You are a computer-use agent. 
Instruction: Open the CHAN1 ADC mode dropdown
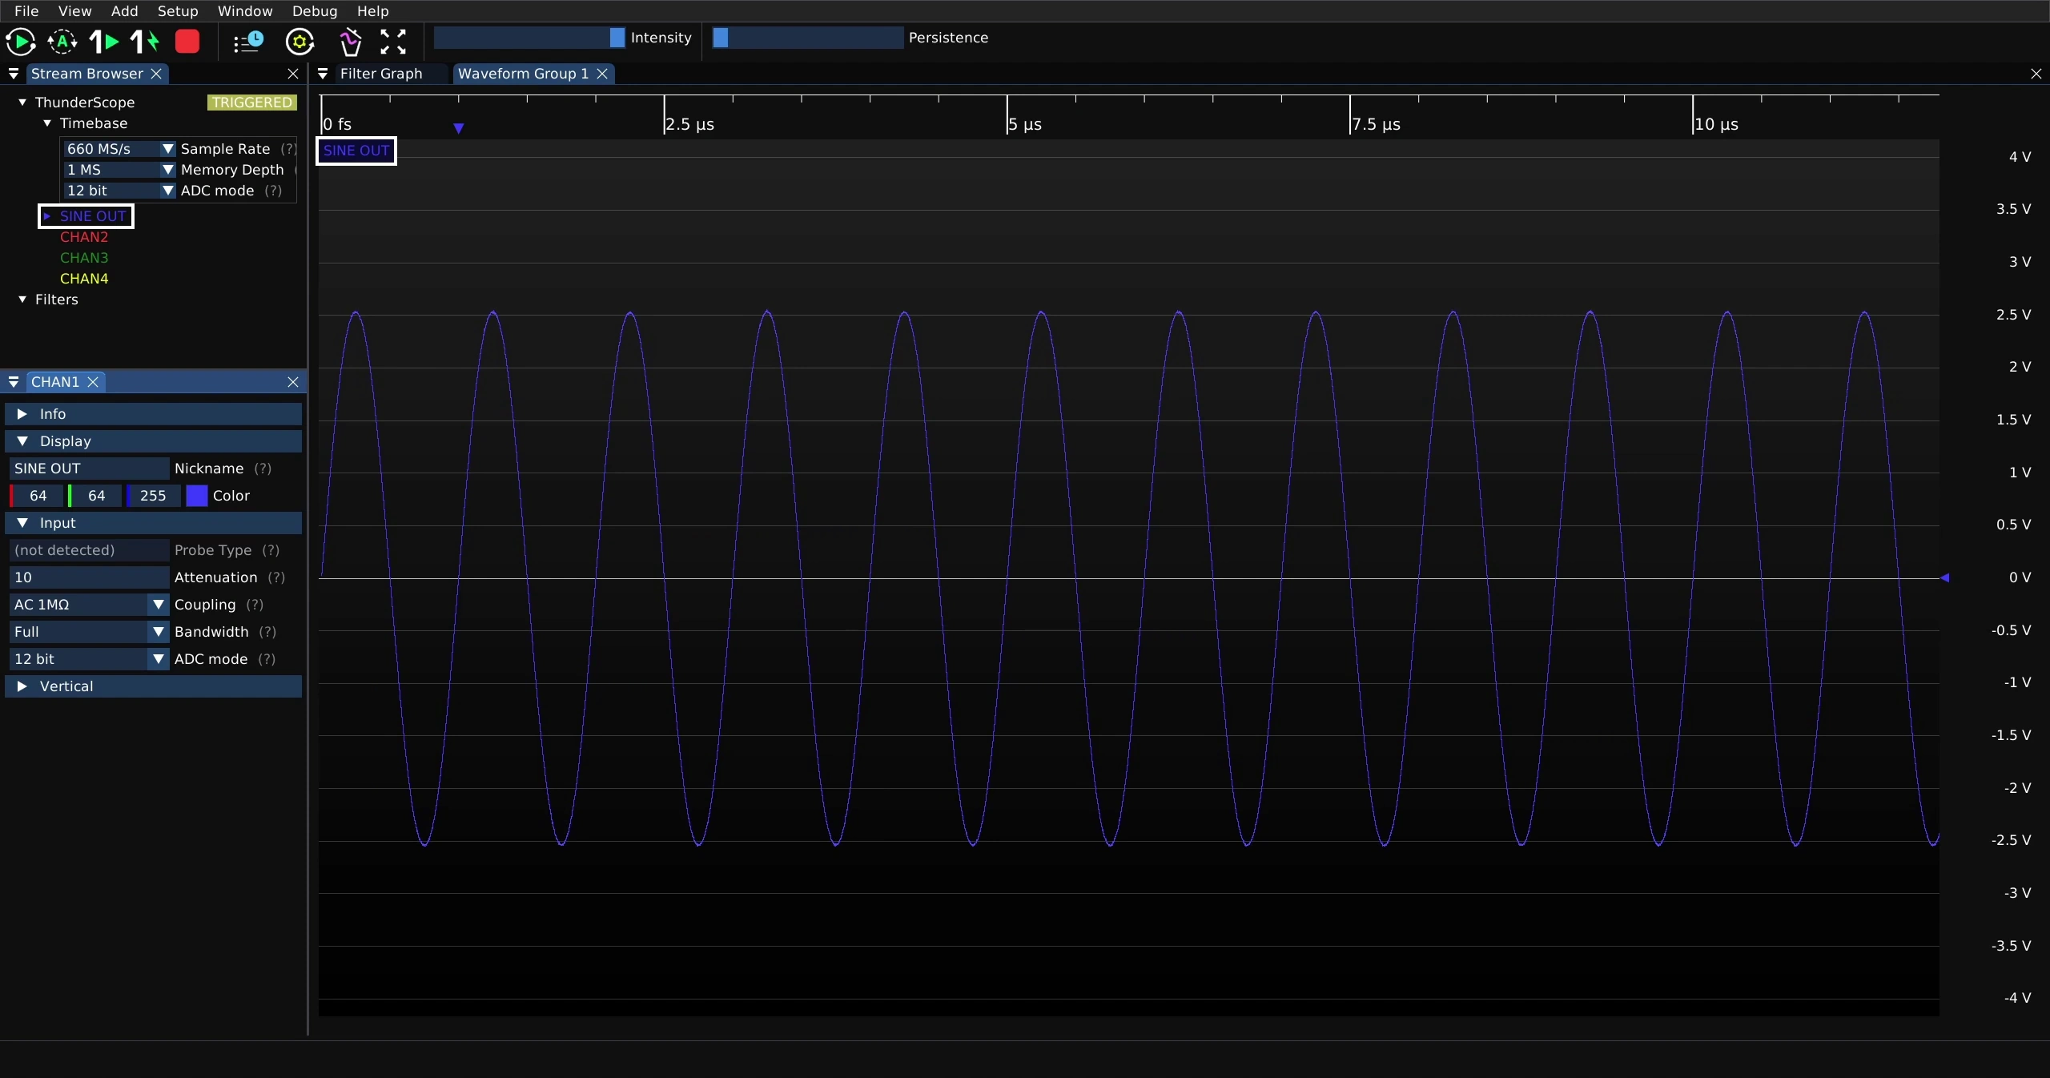click(x=89, y=659)
